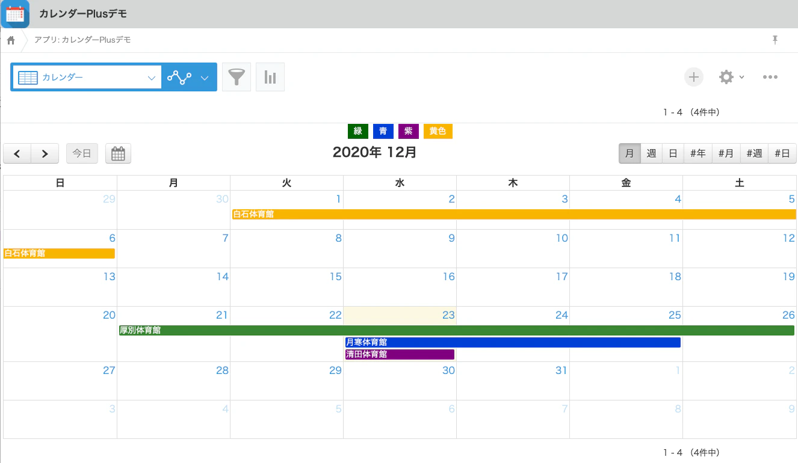Viewport: 798px width, 463px height.
Task: Switch to #年 view tab
Action: pyautogui.click(x=697, y=153)
